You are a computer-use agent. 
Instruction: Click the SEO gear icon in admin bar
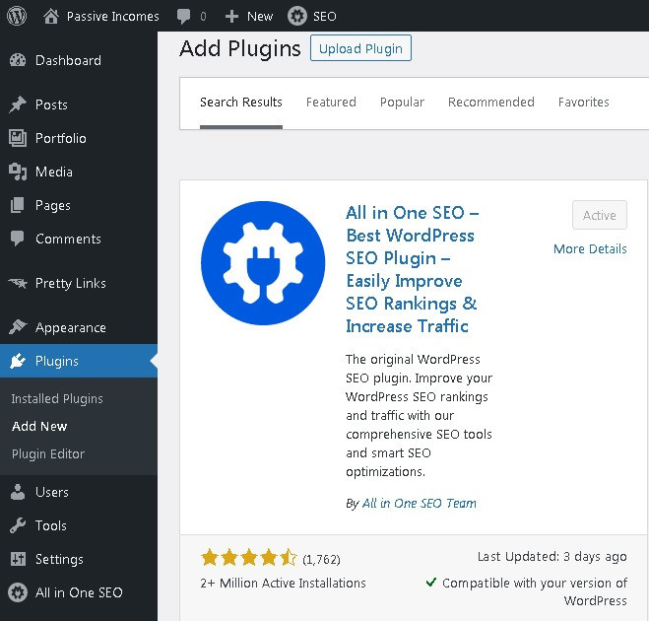click(x=297, y=16)
